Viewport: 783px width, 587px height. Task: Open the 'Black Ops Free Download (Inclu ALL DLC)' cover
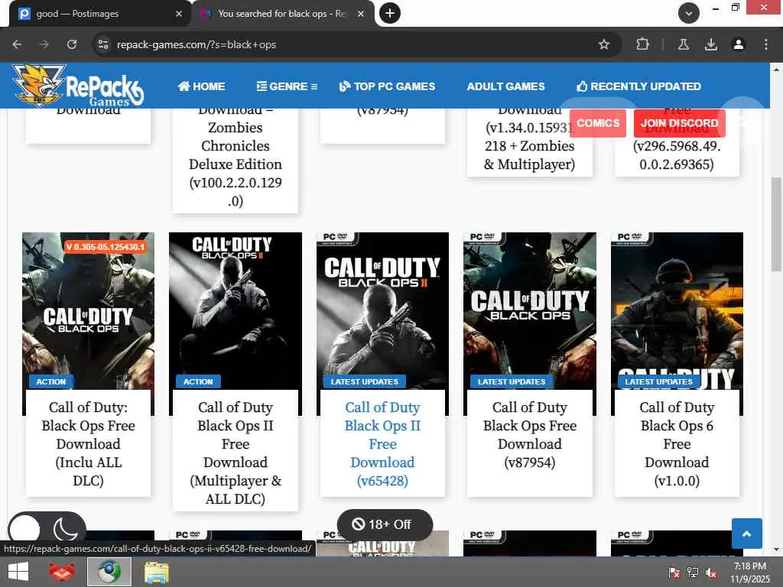click(89, 310)
